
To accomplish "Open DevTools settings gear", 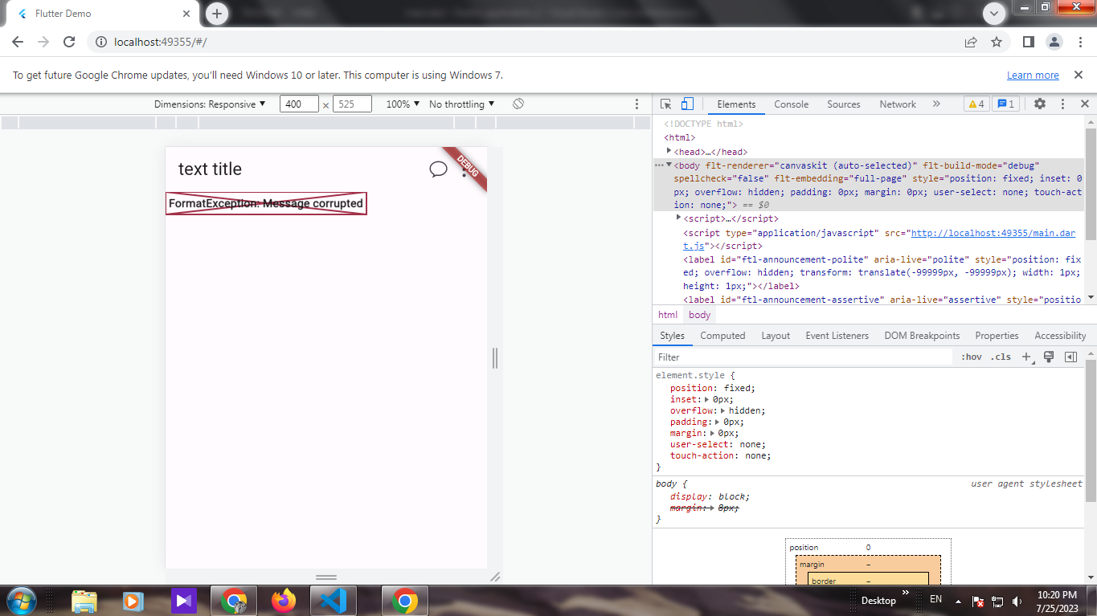I will [1040, 104].
